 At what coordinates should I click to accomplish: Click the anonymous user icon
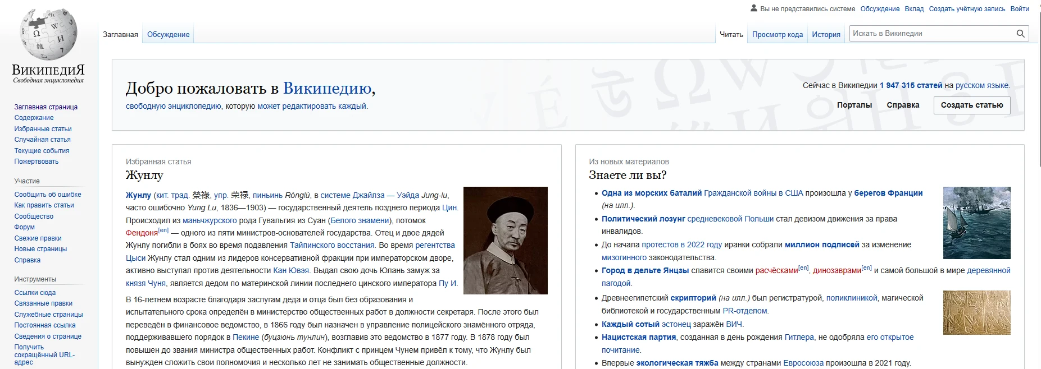tap(754, 8)
